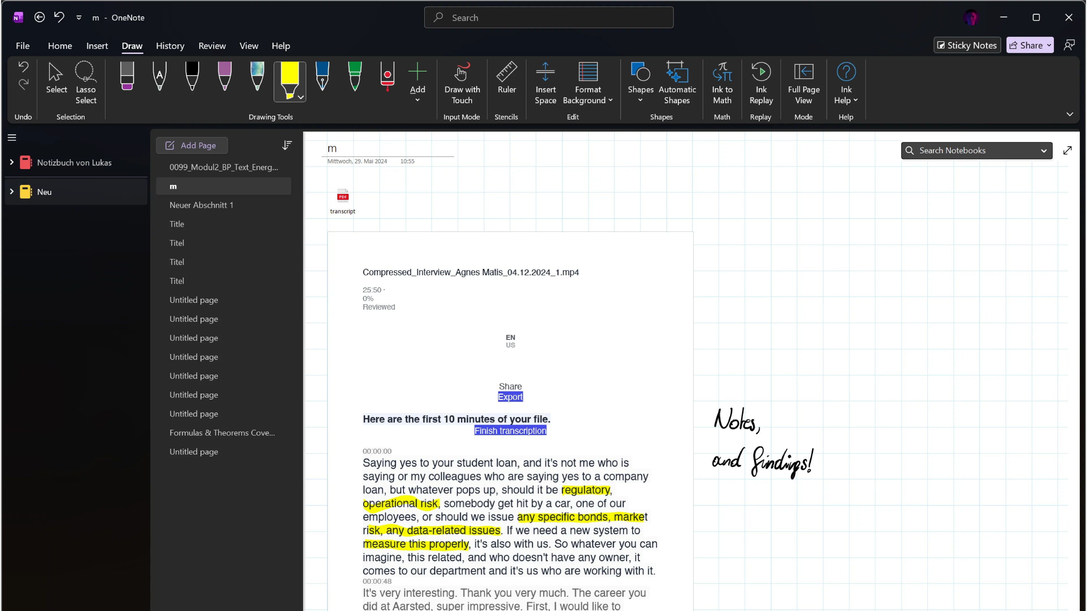Expand Notizbuch von Lukas notebook
The width and height of the screenshot is (1087, 611).
coord(11,162)
